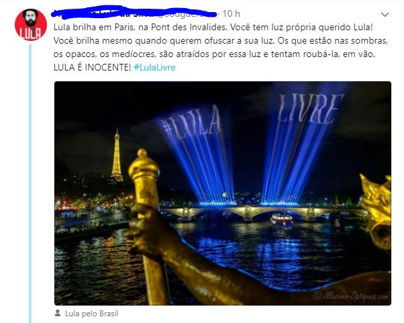Image resolution: width=404 pixels, height=323 pixels.
Task: Expand the tweet options chevron
Action: pos(385,14)
